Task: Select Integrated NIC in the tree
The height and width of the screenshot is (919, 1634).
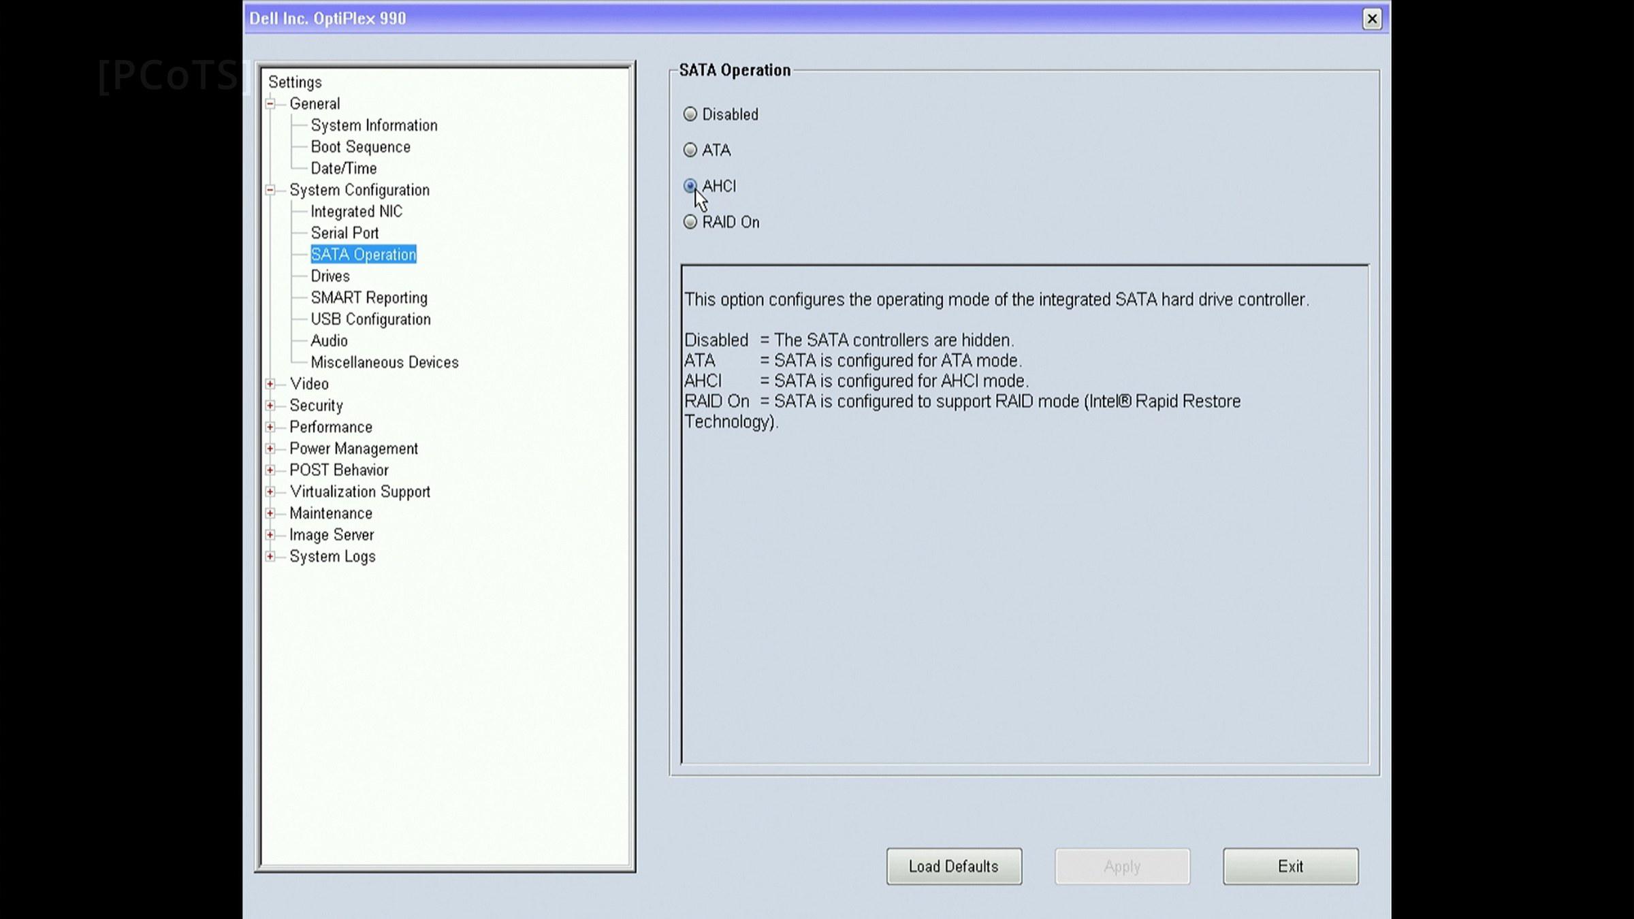Action: tap(356, 212)
